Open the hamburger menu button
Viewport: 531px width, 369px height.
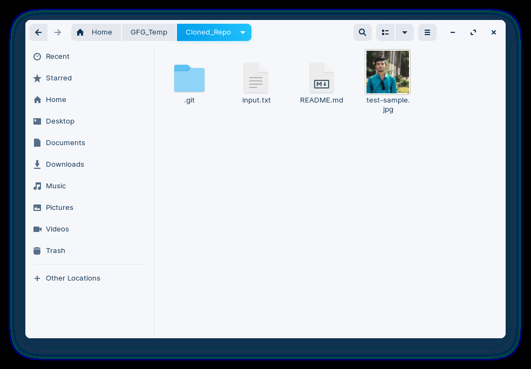(x=427, y=32)
